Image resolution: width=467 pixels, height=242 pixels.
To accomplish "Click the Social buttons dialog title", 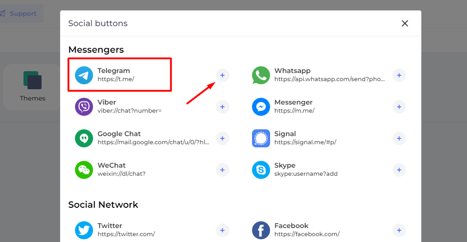I will (98, 23).
